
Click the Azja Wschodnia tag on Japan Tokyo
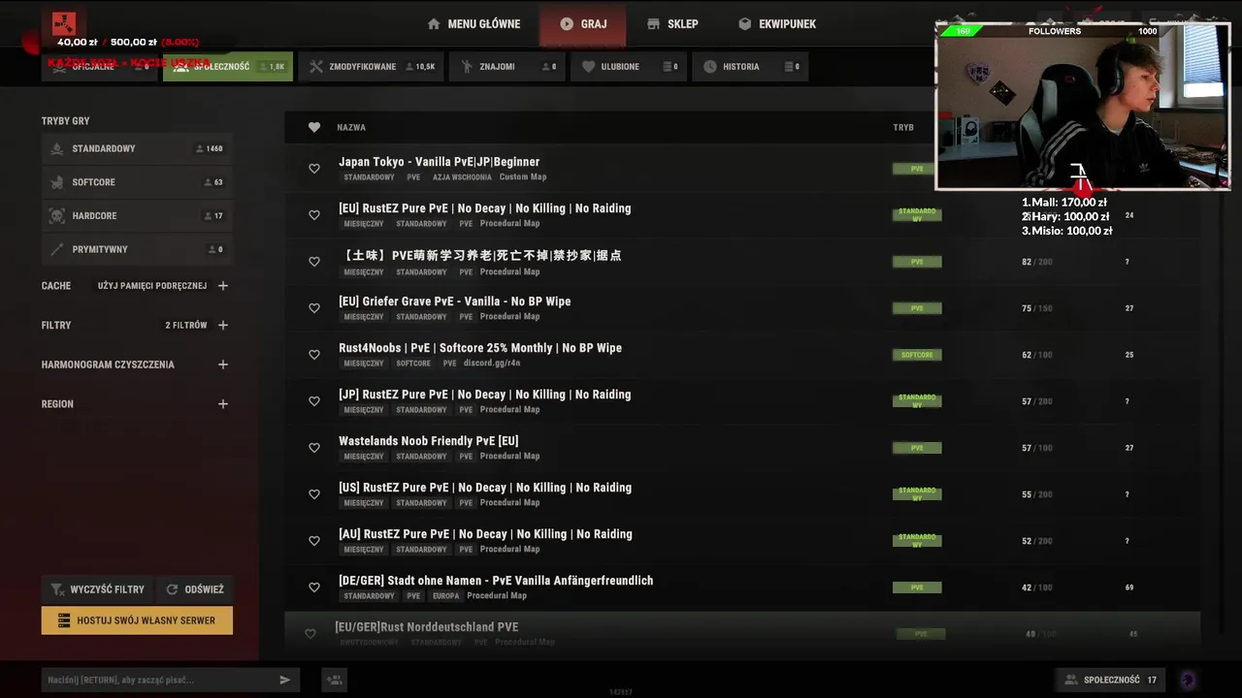click(x=462, y=177)
